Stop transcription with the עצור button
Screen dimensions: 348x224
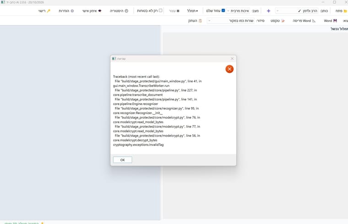174,11
